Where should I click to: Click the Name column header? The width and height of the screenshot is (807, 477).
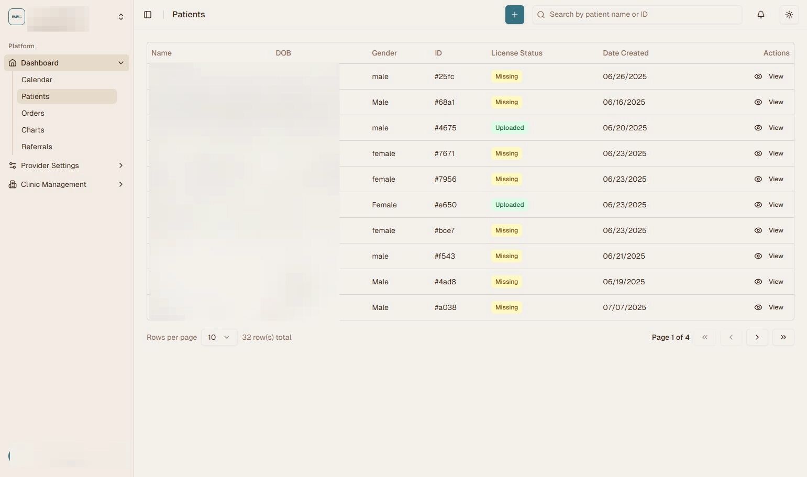pyautogui.click(x=161, y=53)
